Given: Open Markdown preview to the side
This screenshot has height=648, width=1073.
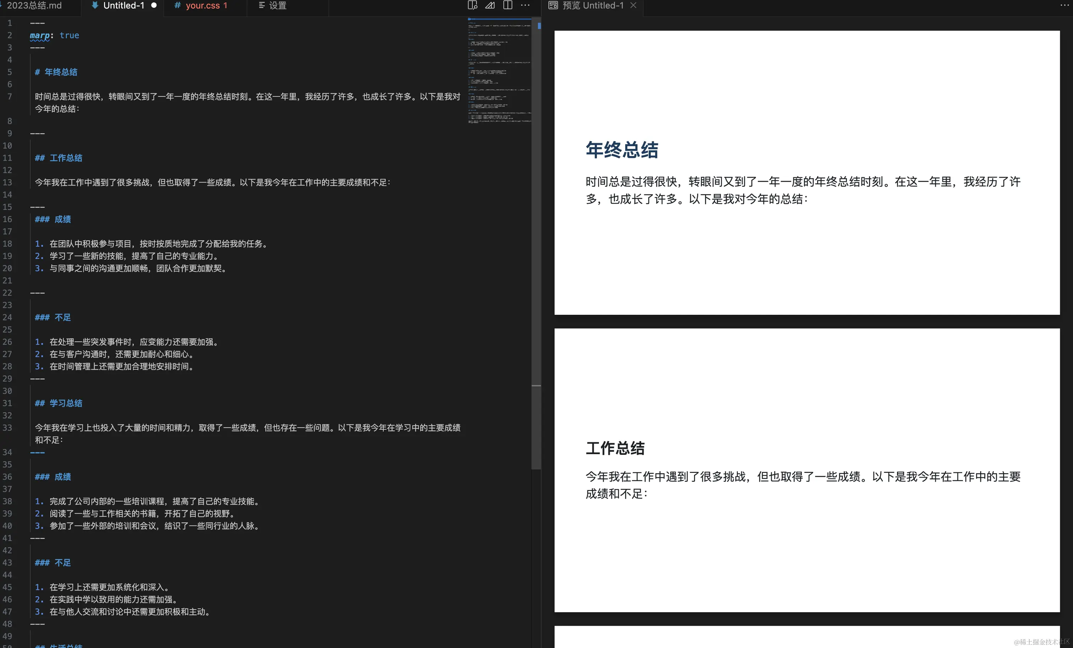Looking at the screenshot, I should 473,6.
